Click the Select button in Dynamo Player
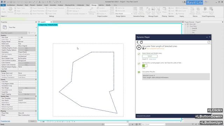The width and height of the screenshot is (224, 126). coord(150,56)
